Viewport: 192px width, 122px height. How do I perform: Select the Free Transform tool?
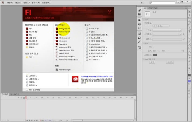tap(189, 18)
